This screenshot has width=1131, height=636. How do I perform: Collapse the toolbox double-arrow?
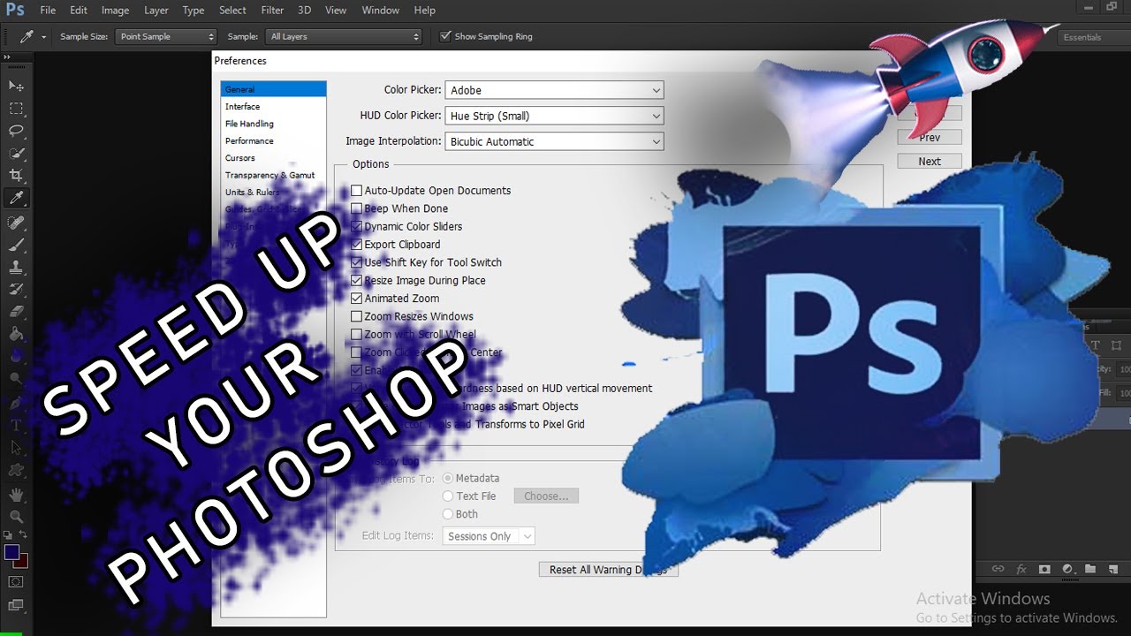[x=7, y=57]
